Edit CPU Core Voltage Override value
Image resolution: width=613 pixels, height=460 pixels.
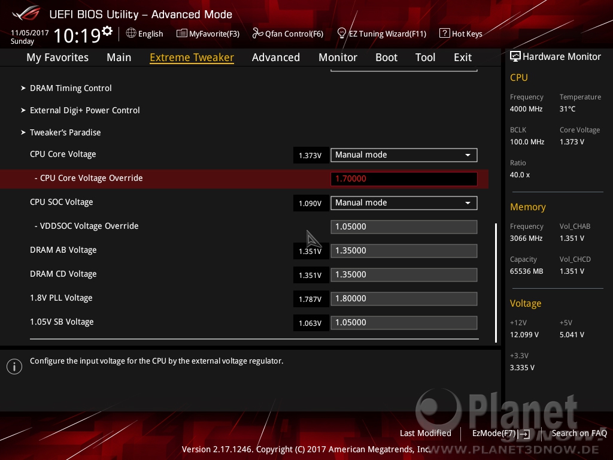click(404, 178)
